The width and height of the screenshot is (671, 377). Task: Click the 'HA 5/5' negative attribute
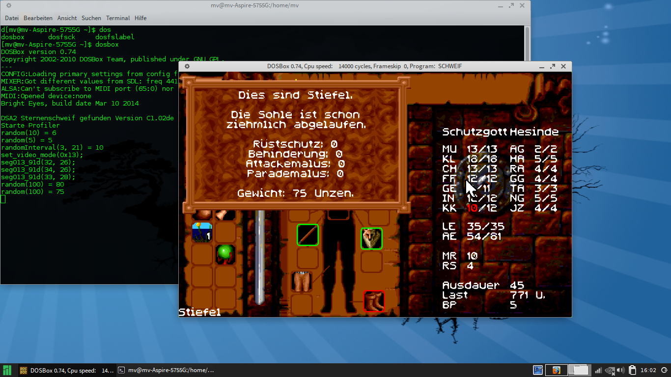click(x=533, y=159)
